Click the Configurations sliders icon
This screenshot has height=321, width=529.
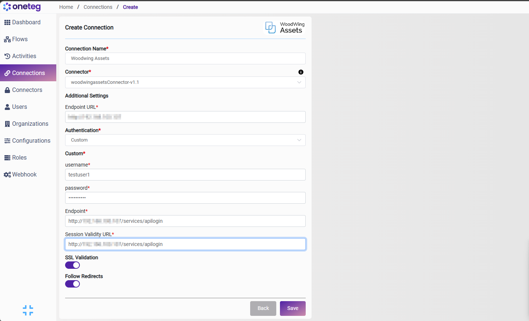click(x=7, y=141)
